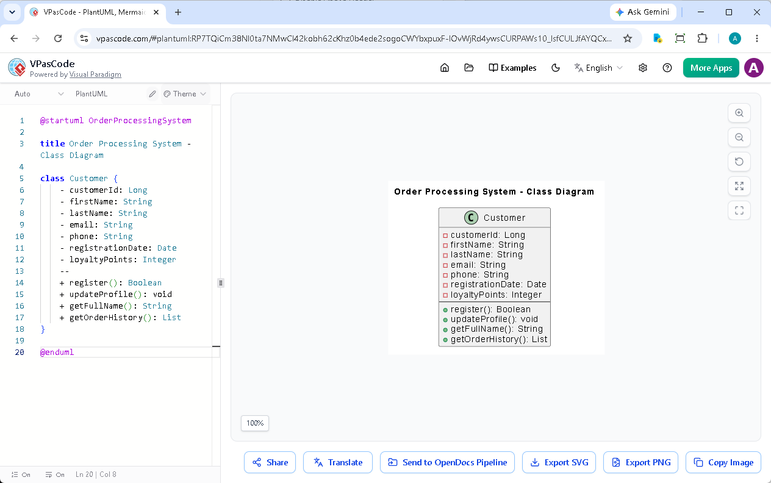771x483 pixels.
Task: Click 'registrationDate: Date' in diagram
Action: (x=498, y=284)
